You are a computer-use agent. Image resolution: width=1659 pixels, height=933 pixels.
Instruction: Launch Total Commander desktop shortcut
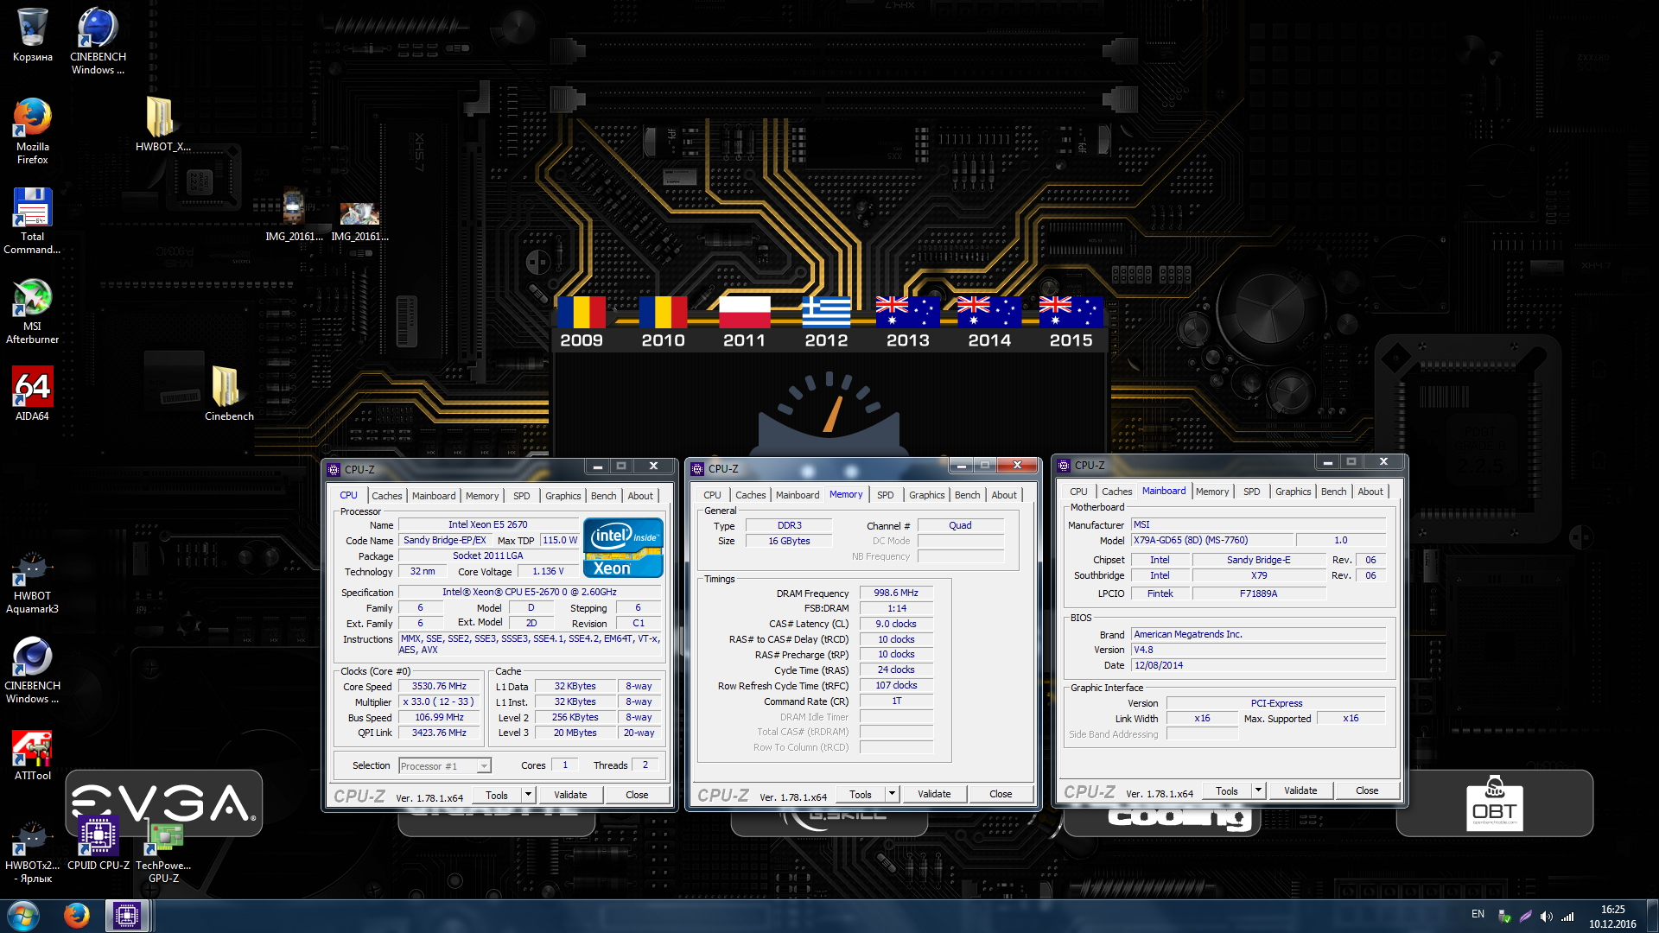point(33,220)
